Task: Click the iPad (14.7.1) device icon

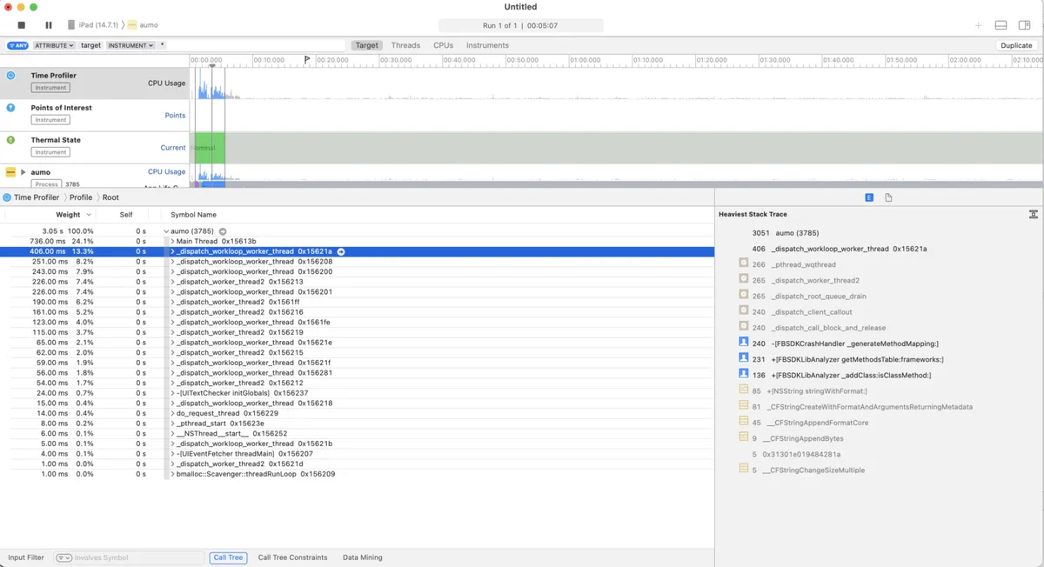Action: [71, 25]
